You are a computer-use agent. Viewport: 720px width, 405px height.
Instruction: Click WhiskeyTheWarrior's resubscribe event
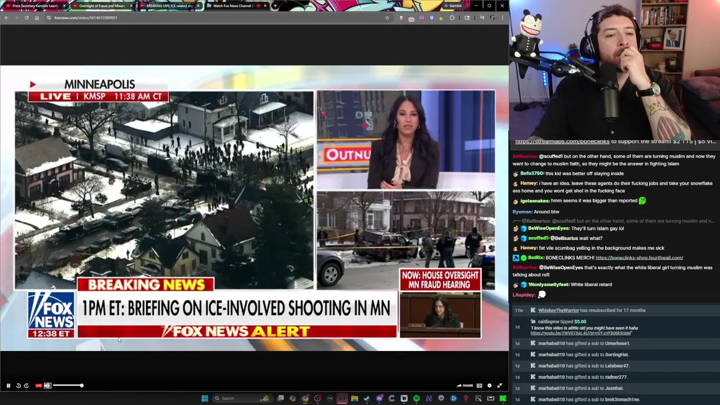point(616,310)
